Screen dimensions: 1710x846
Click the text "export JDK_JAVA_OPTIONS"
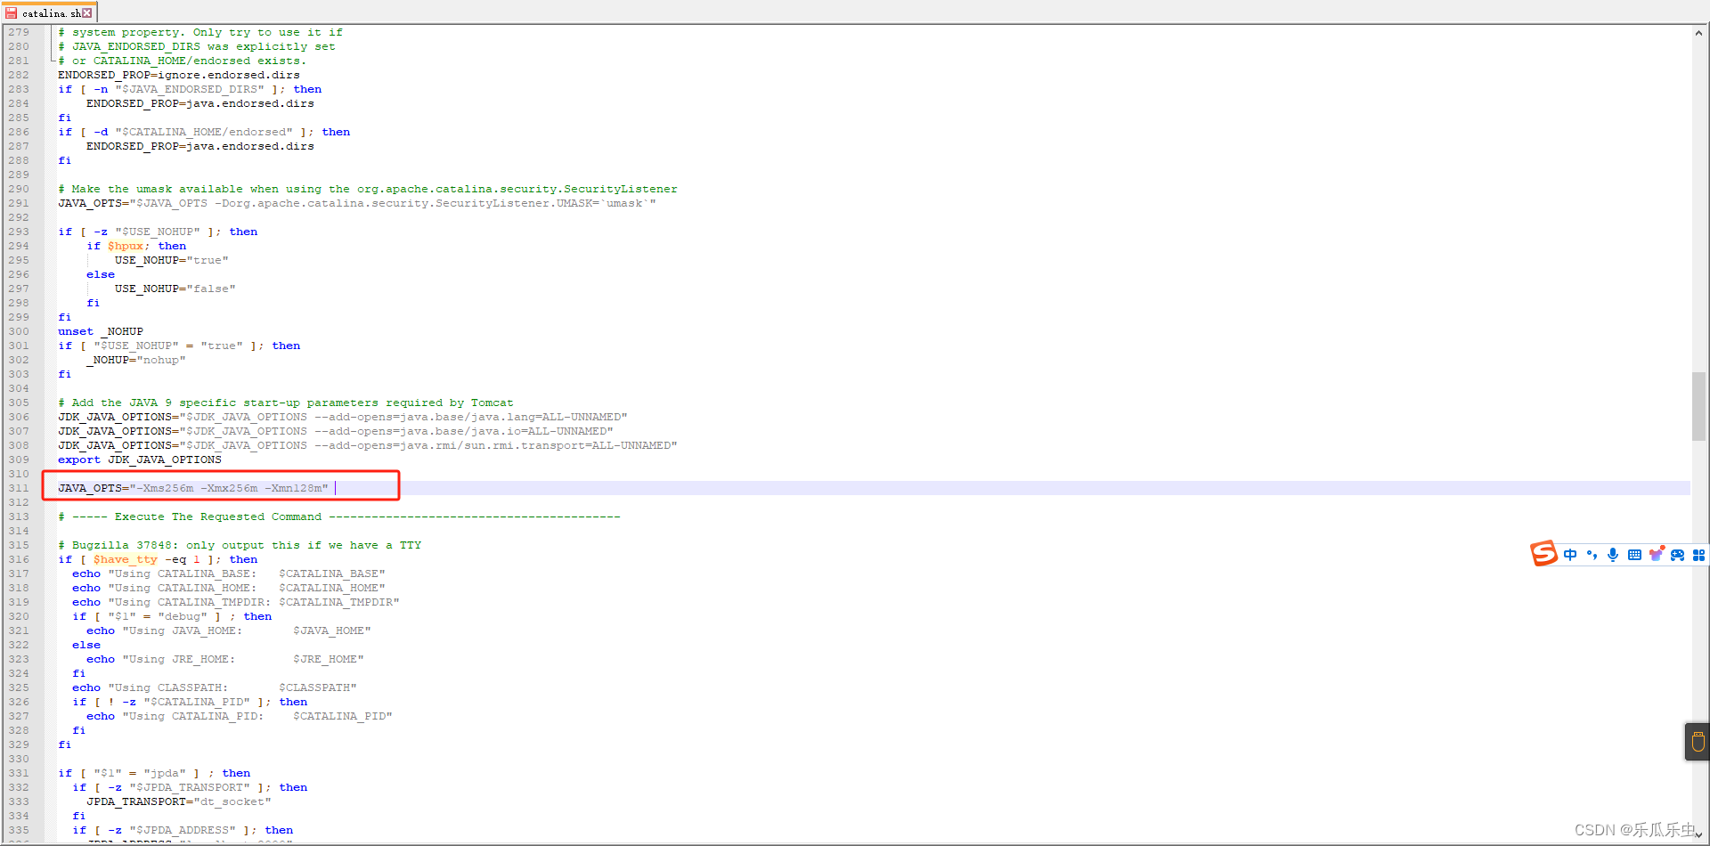[x=140, y=460]
